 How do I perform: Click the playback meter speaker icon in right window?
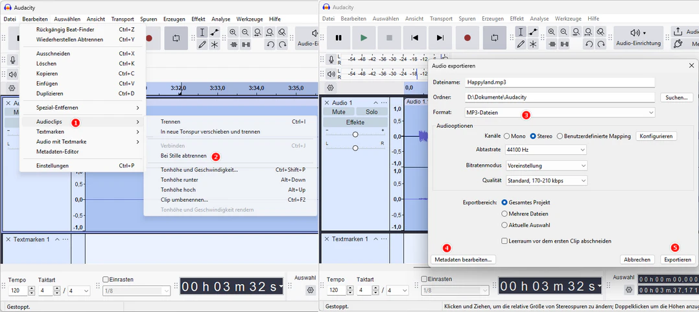click(x=331, y=74)
